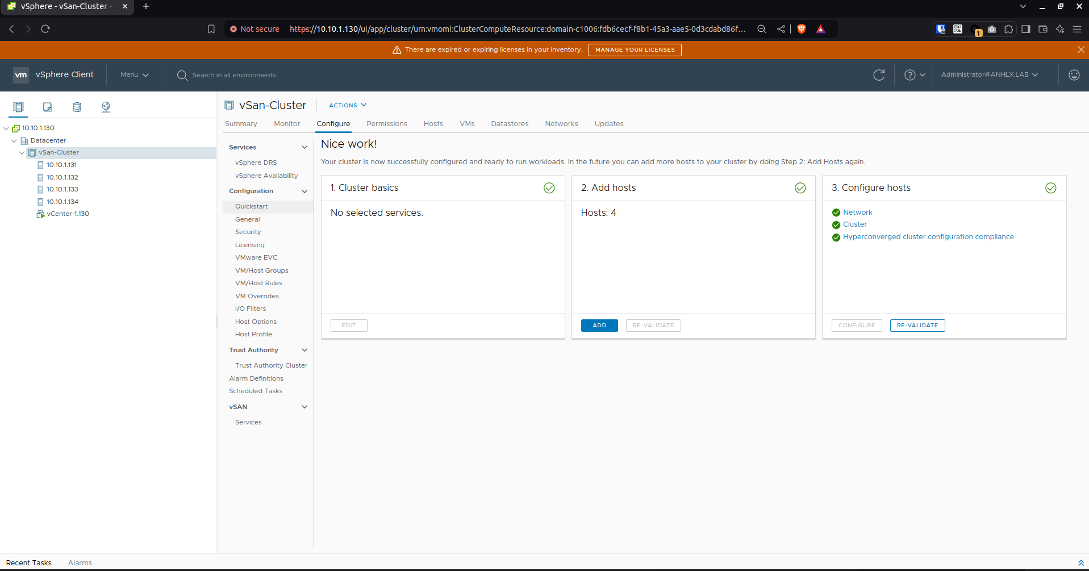Open the Networking inventory icon
This screenshot has height=571, width=1089.
[106, 107]
